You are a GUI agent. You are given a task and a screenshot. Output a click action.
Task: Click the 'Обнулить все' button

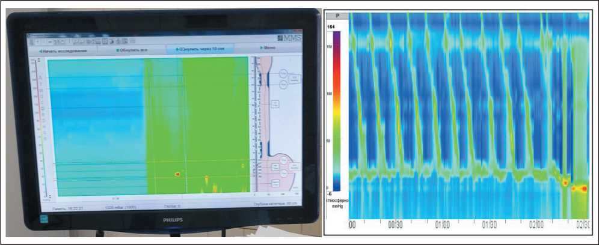131,50
